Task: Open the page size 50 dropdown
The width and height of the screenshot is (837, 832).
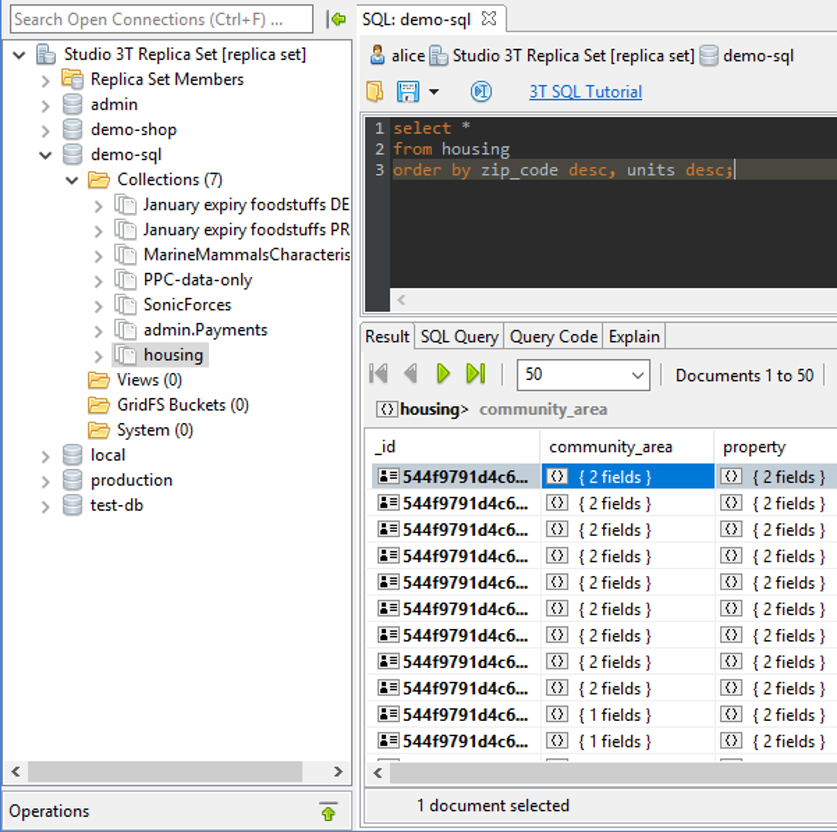Action: point(636,375)
